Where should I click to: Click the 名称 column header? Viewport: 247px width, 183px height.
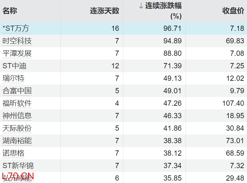pyautogui.click(x=10, y=11)
